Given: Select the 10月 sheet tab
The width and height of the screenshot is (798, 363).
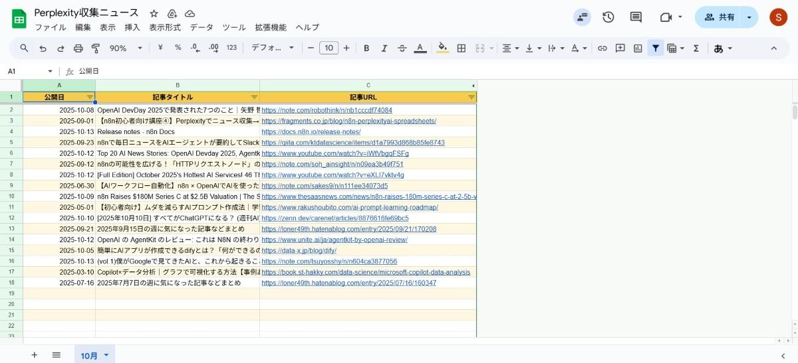Looking at the screenshot, I should pos(89,356).
